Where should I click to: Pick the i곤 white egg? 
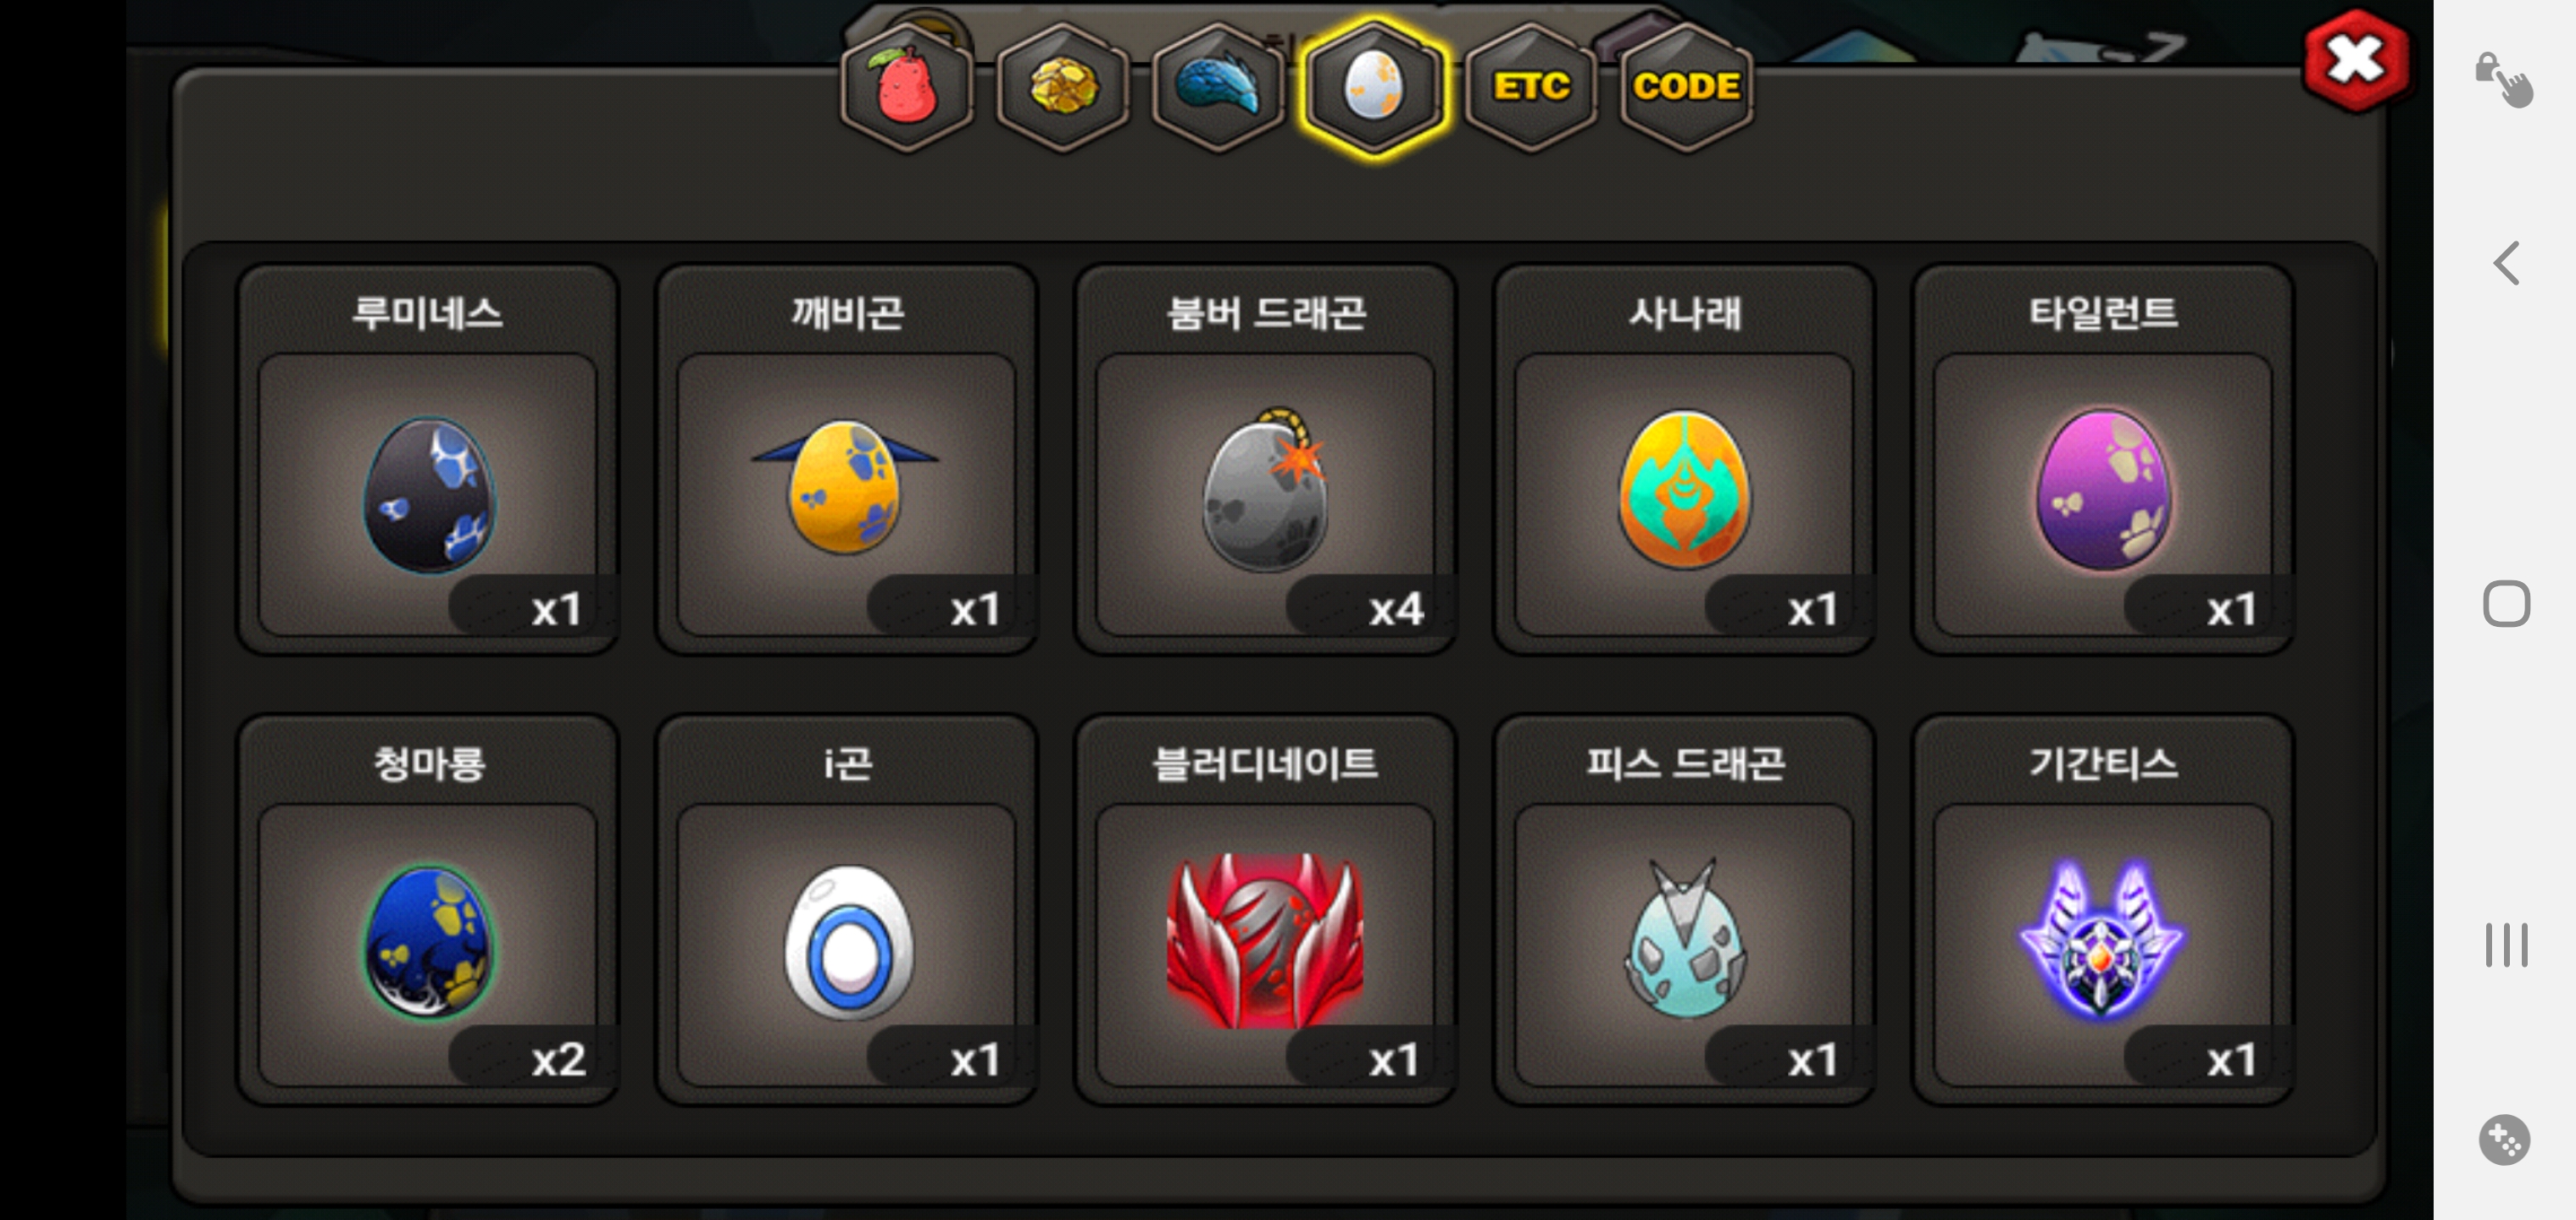(846, 909)
